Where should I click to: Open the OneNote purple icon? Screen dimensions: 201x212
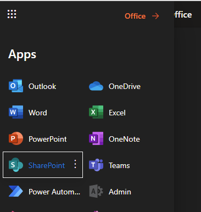pyautogui.click(x=96, y=138)
